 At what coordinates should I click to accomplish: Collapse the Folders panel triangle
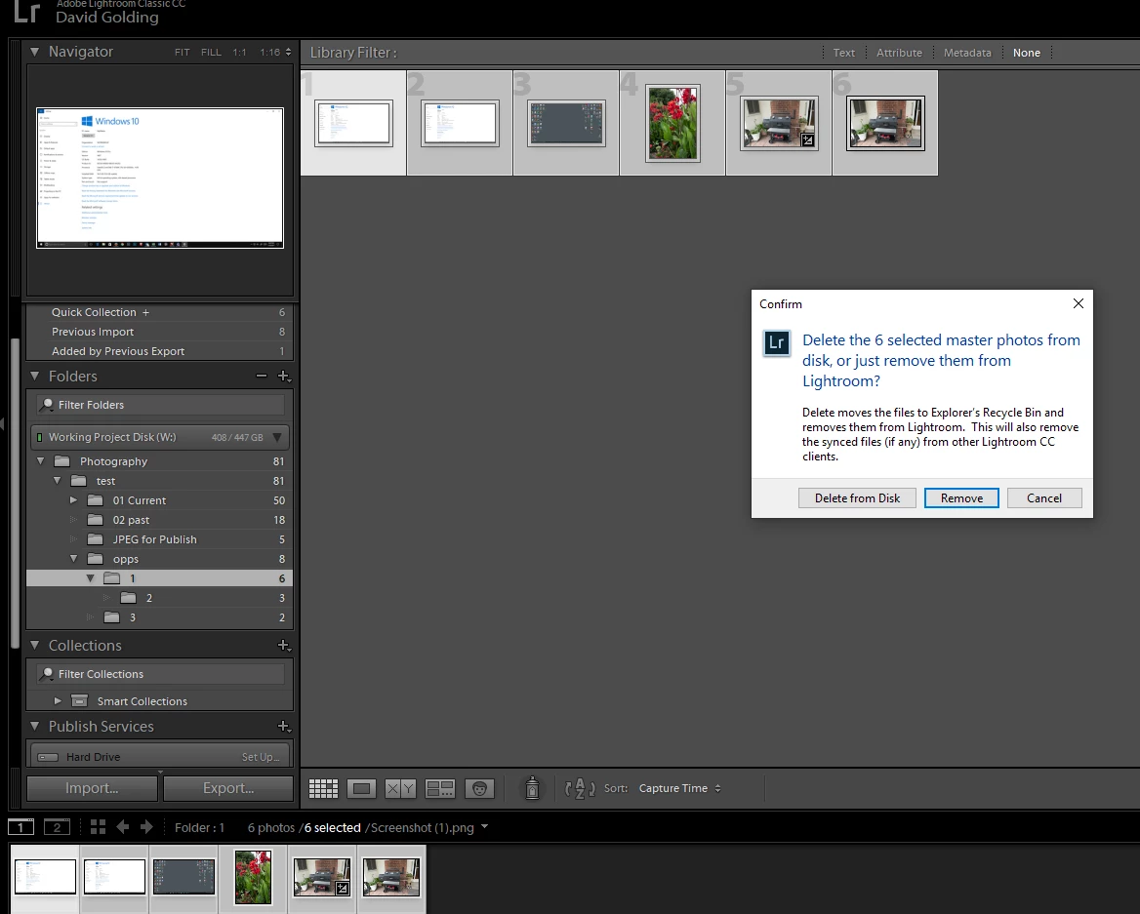tap(34, 376)
